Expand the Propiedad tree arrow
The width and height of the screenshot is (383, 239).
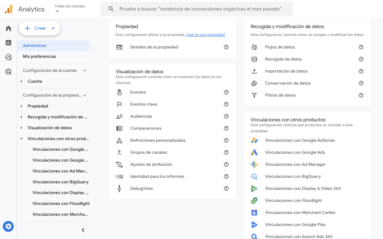click(x=21, y=106)
